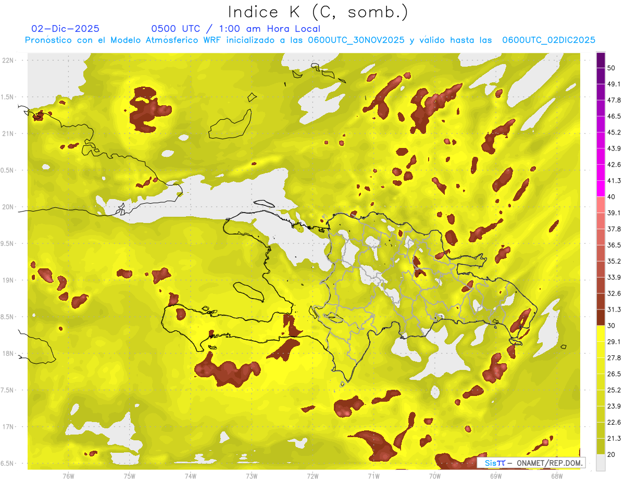Click the Sisπ ONAMET/REP.DOM. logo box
Screen dimensions: 625x483
pos(531,463)
